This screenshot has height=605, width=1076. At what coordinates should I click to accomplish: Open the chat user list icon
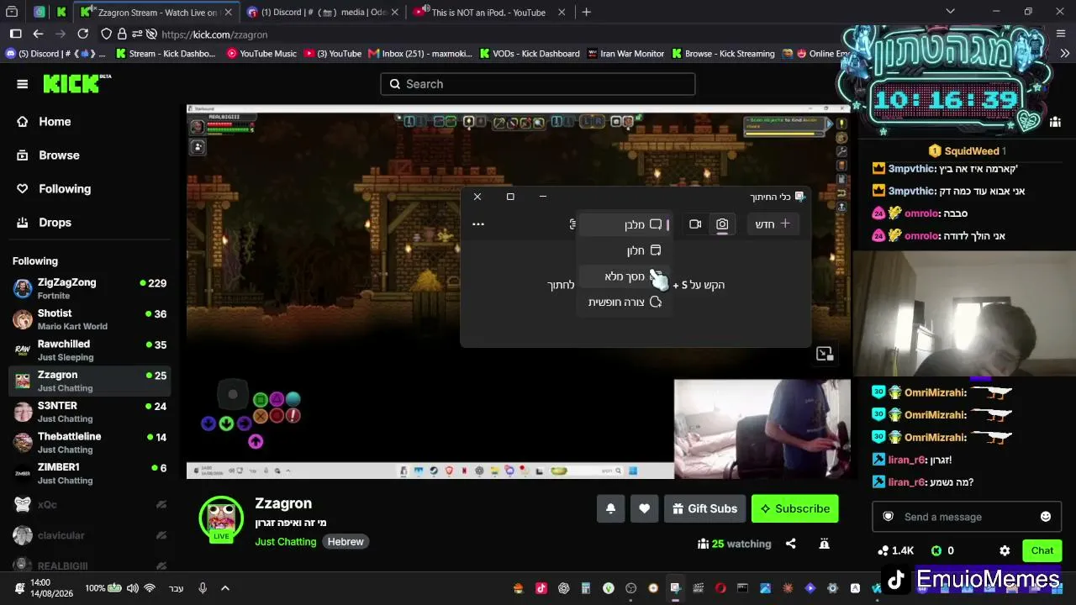pos(1055,123)
